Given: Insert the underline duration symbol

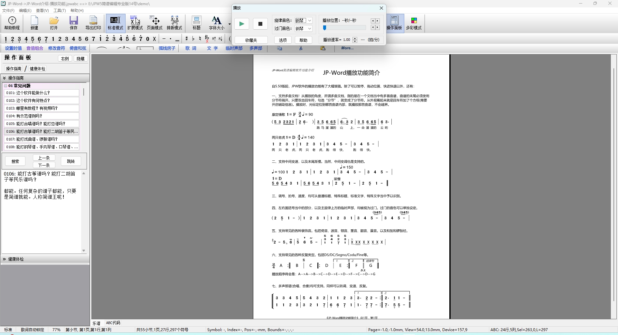Looking at the screenshot, I should pyautogui.click(x=177, y=40).
